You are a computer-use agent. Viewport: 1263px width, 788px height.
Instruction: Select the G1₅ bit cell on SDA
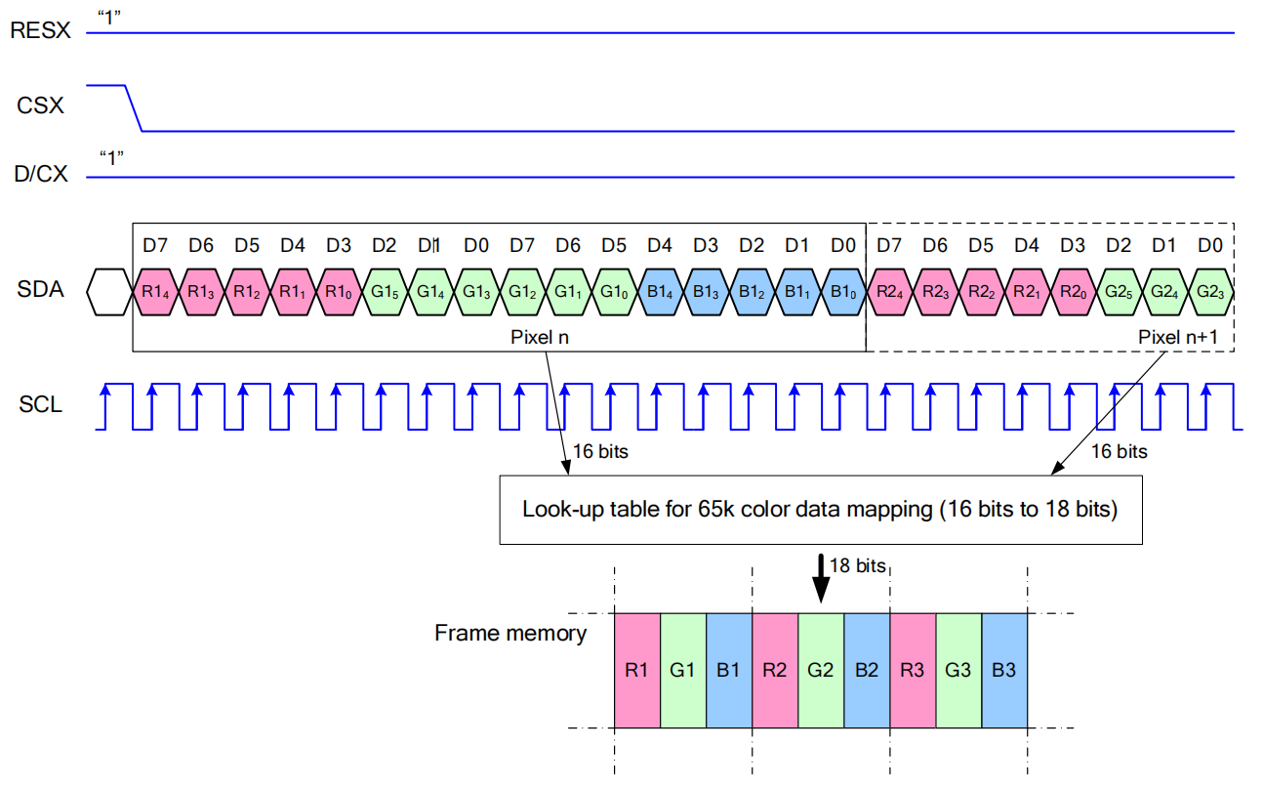(x=385, y=291)
